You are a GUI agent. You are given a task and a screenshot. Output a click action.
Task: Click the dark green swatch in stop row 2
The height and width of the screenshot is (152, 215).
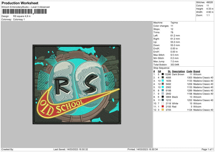(163, 77)
